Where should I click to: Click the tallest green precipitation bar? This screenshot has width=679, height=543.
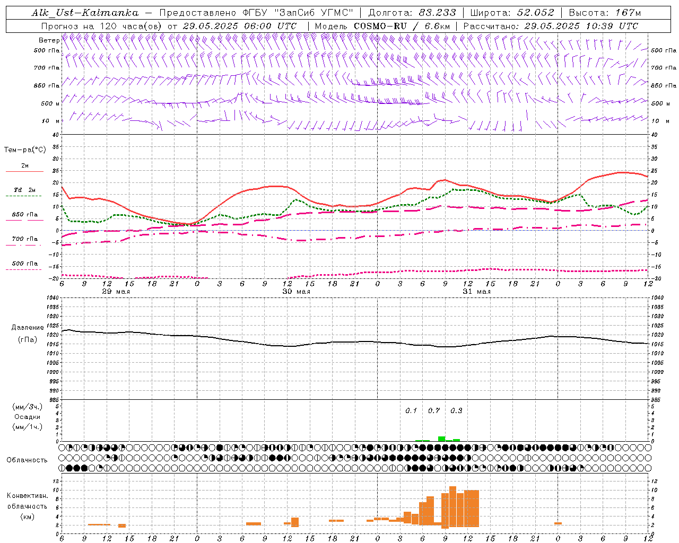coord(441,439)
